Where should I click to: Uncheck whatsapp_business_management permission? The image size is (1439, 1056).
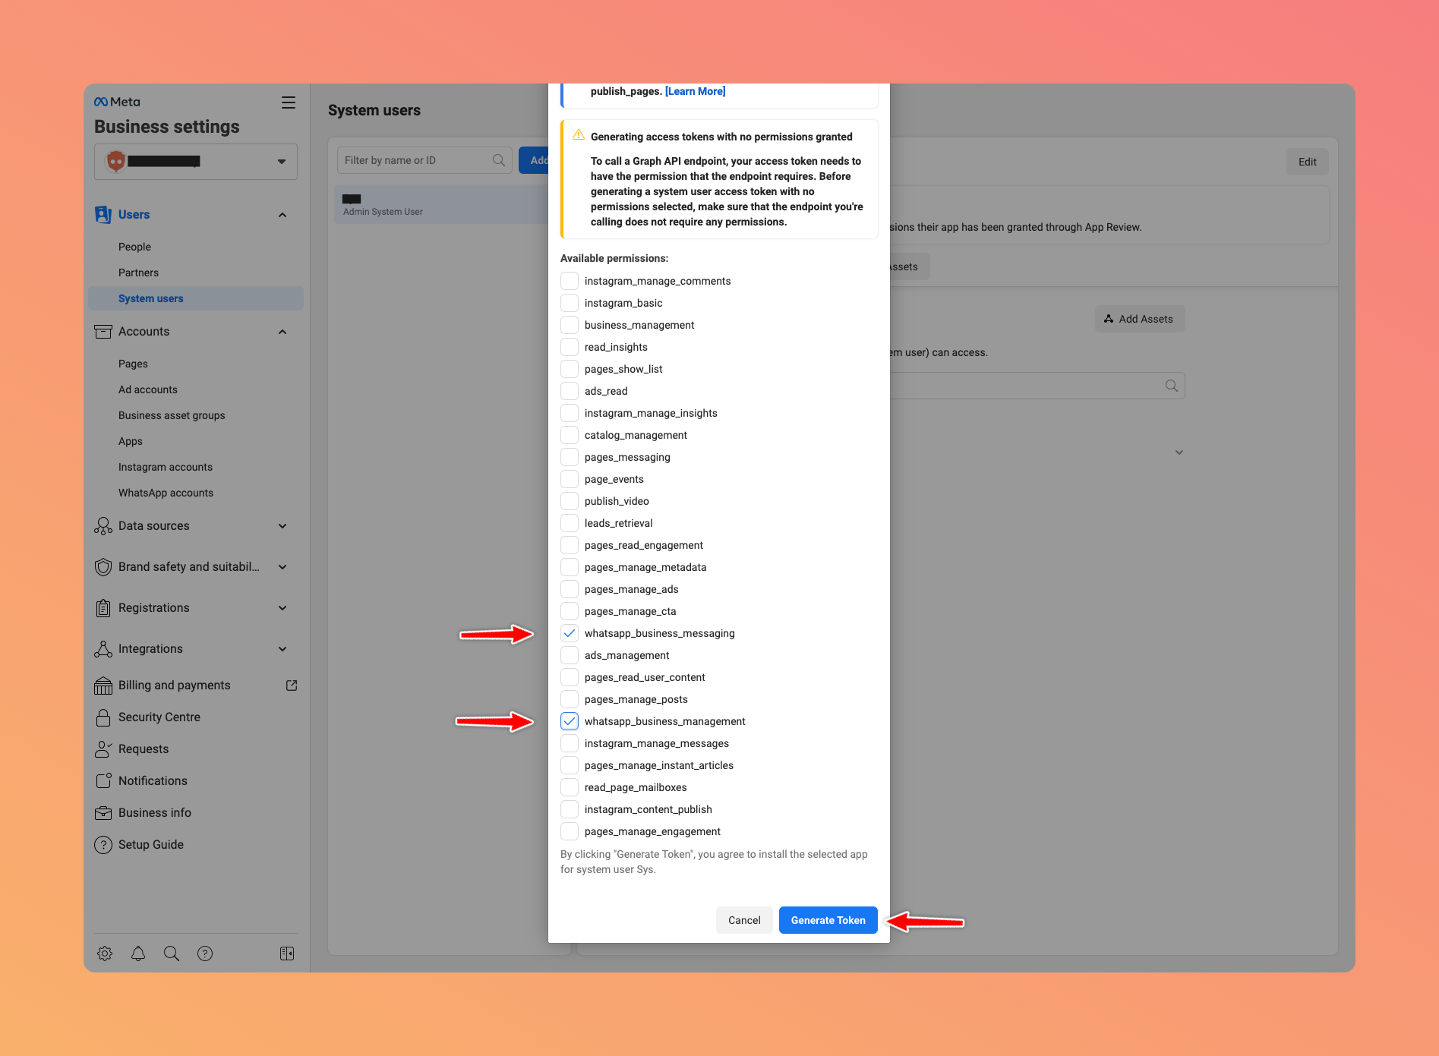(x=570, y=721)
